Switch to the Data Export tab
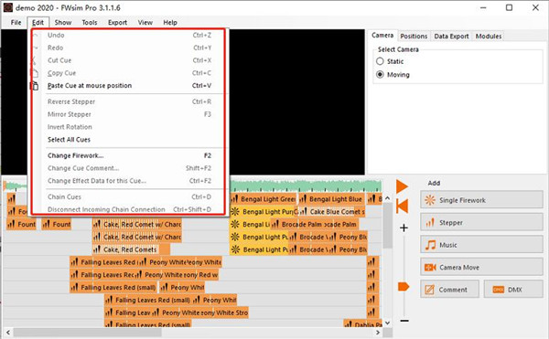Viewport: 549px width, 339px height. tap(451, 36)
